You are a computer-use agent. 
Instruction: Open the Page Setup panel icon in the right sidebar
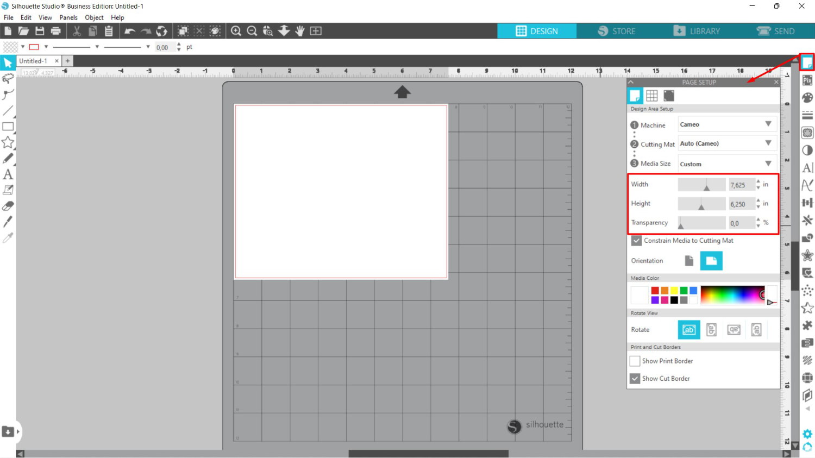[x=807, y=62]
